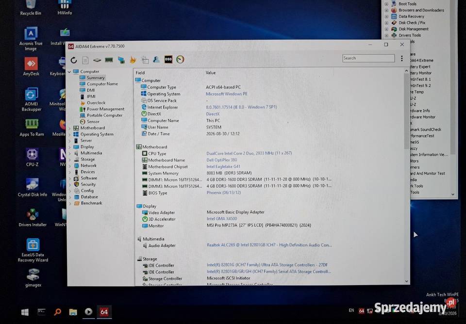Select the Security tree item
This screenshot has width=466, height=324.
(x=88, y=184)
